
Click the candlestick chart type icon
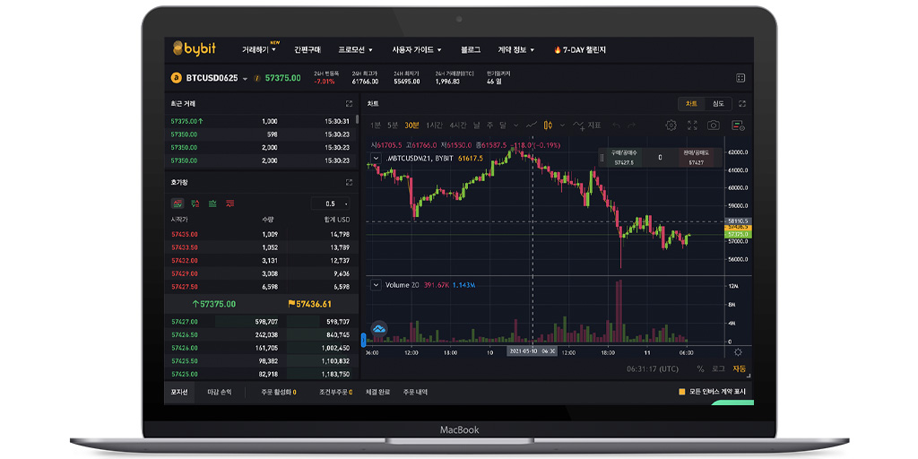(x=548, y=126)
